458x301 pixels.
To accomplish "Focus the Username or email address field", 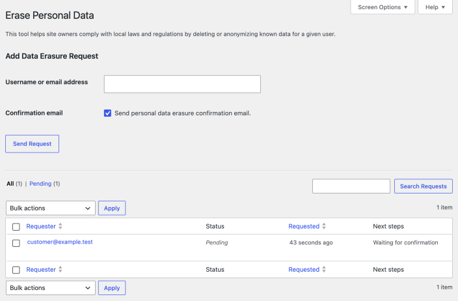I will tap(182, 84).
